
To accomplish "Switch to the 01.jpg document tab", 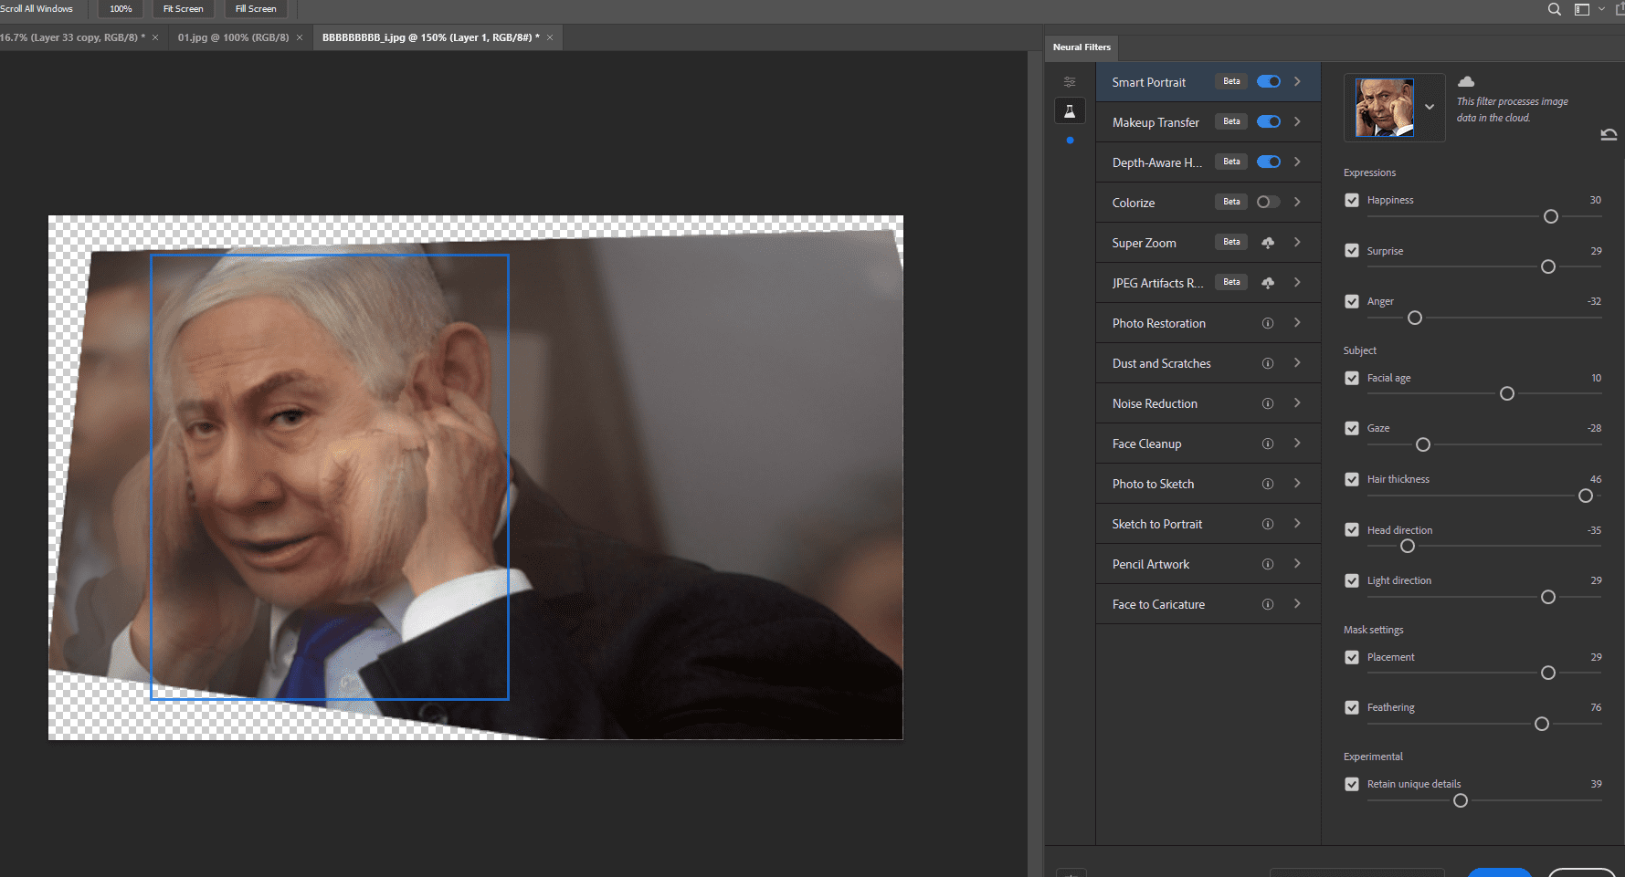I will pos(233,37).
